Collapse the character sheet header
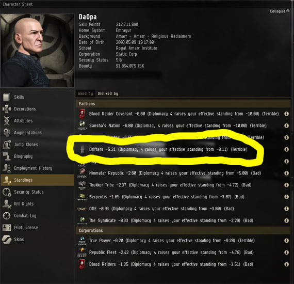The width and height of the screenshot is (294, 284). (x=280, y=11)
